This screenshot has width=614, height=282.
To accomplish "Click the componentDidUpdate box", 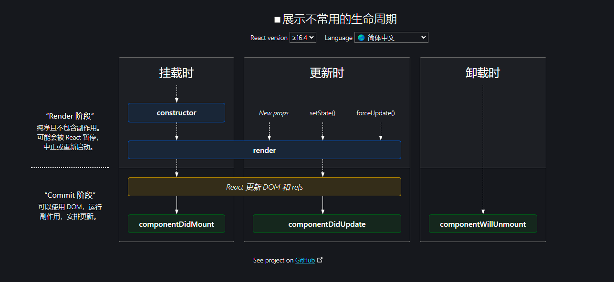I will [x=327, y=224].
